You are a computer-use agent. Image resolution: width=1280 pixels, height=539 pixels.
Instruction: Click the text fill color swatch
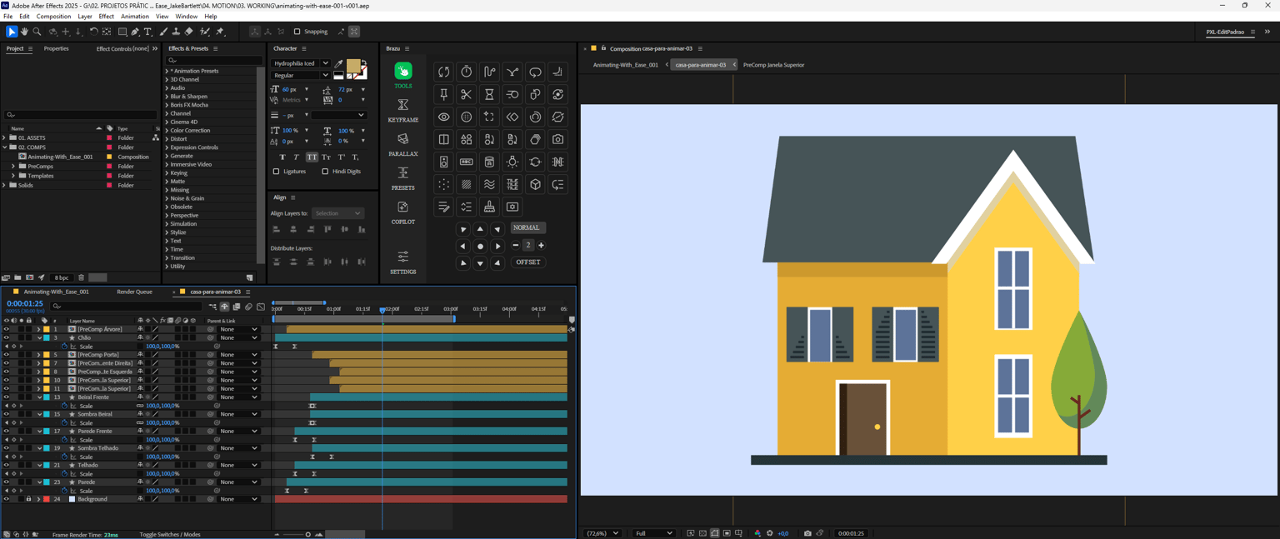tap(353, 66)
